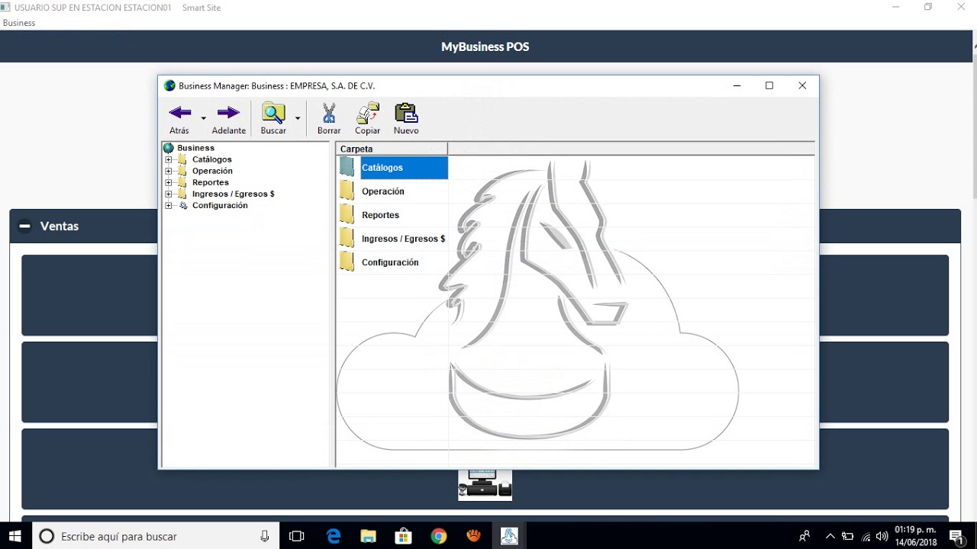
Task: Open the People icon in system tray
Action: click(x=804, y=536)
